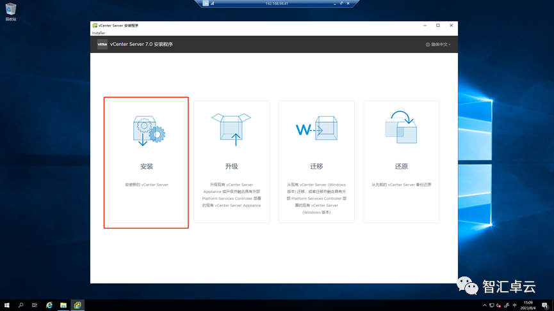The width and height of the screenshot is (554, 311).
Task: Click the upgrade card description text
Action: click(231, 195)
